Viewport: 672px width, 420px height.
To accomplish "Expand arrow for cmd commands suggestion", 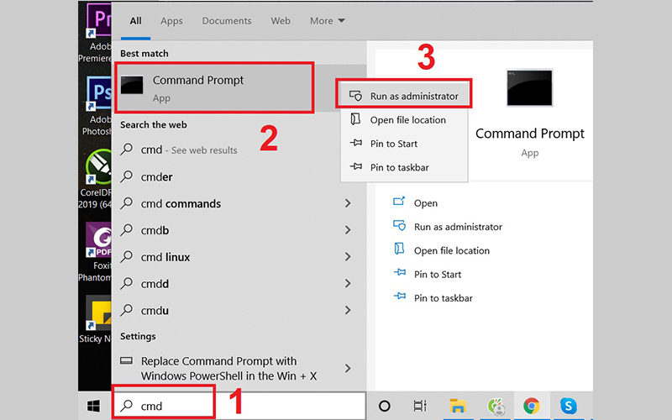I will [x=348, y=203].
